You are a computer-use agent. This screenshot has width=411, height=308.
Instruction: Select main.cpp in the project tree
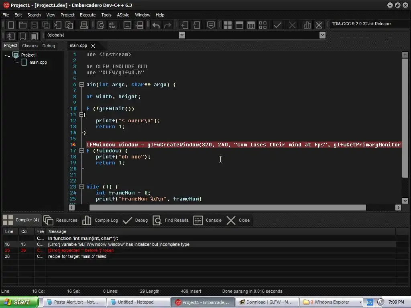38,62
